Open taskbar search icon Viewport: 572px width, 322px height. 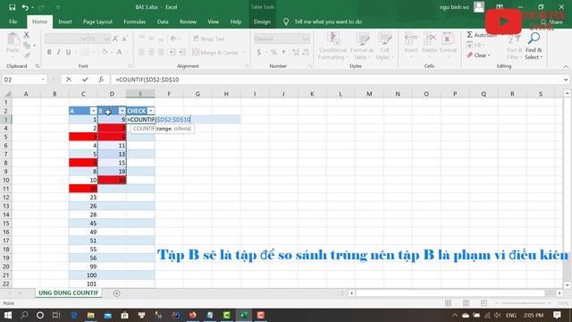pos(24,315)
